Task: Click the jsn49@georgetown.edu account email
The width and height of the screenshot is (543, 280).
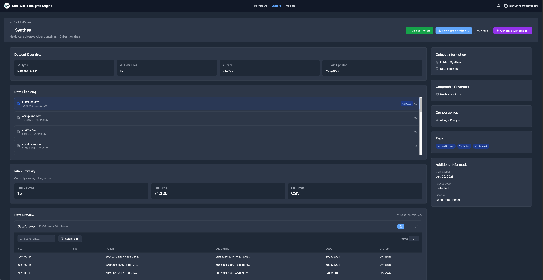Action: tap(523, 6)
